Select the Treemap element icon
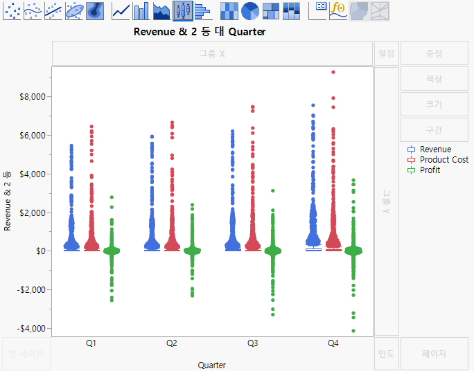The width and height of the screenshot is (474, 371). click(270, 11)
